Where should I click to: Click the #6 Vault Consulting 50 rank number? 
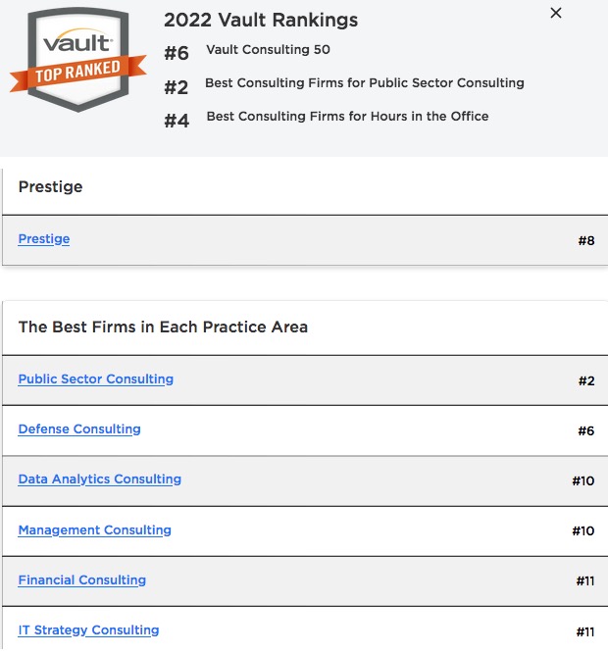177,54
